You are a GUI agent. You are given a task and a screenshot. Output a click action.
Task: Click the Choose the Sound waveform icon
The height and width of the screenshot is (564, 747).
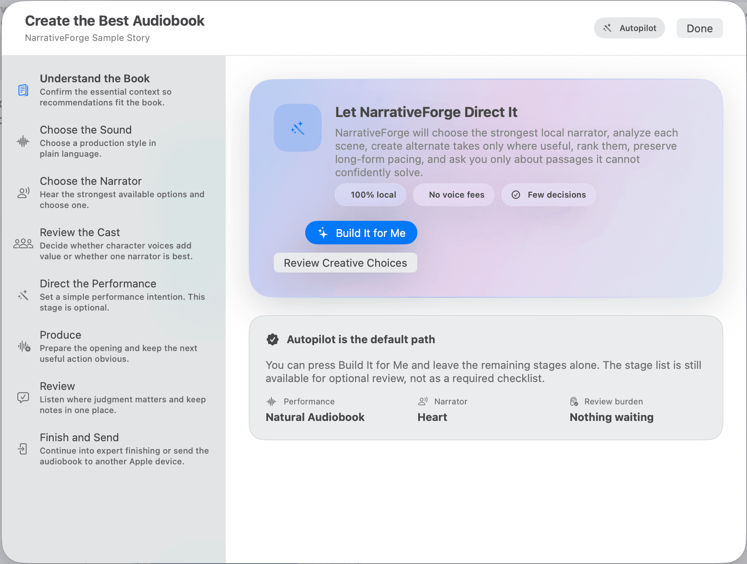point(23,141)
